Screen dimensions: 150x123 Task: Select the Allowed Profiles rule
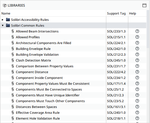point(28,37)
